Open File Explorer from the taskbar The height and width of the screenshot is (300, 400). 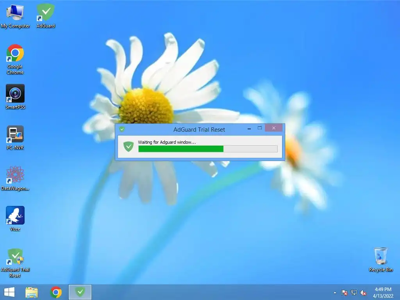pyautogui.click(x=32, y=292)
